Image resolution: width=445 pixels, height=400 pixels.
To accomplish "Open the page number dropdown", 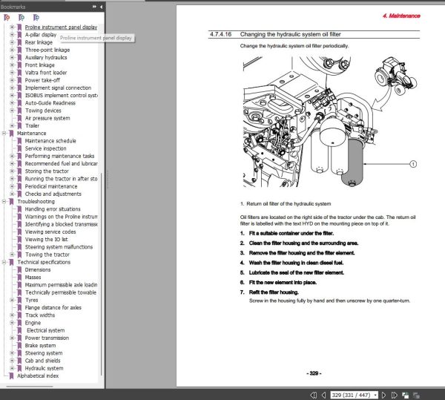I will click(375, 395).
